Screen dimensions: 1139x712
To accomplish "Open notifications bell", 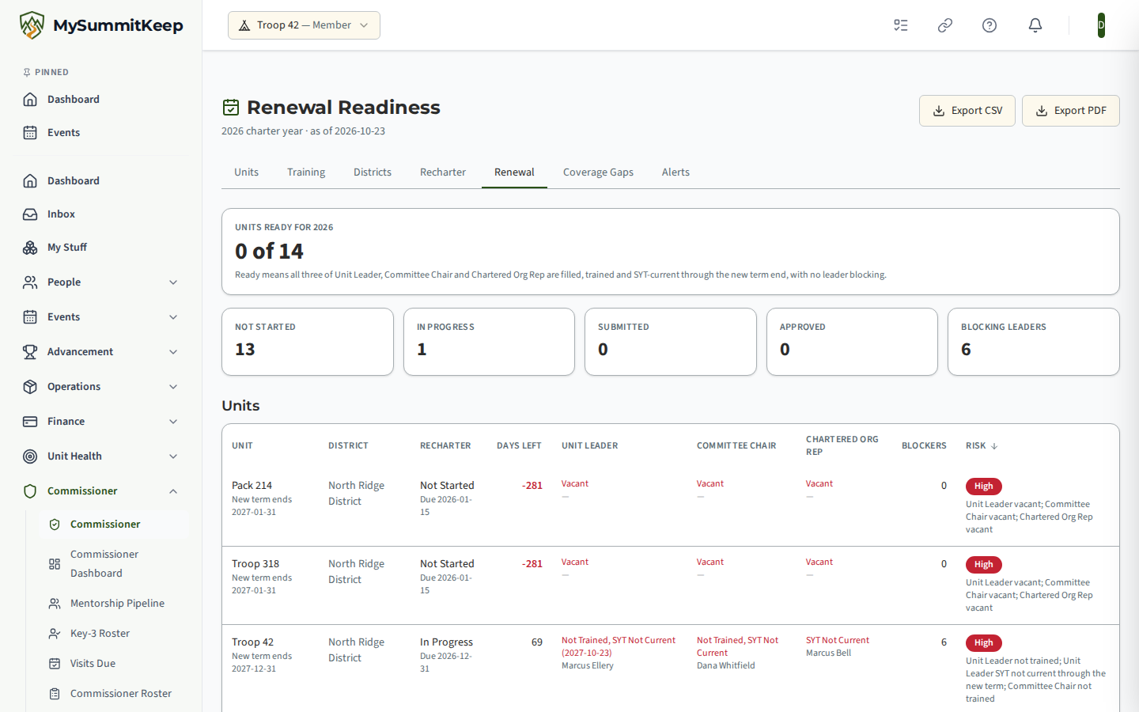I will pos(1035,25).
